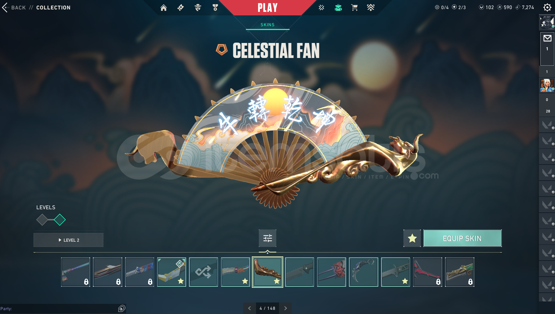Go to previous skins page arrow

249,308
